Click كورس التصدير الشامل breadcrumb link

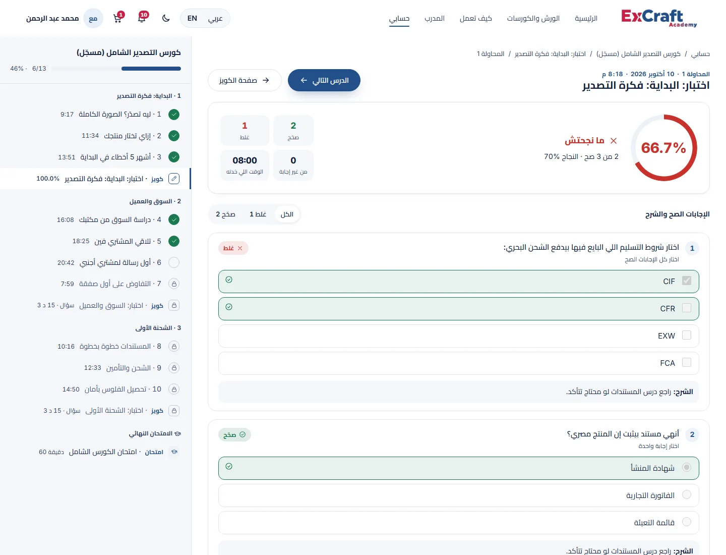638,54
